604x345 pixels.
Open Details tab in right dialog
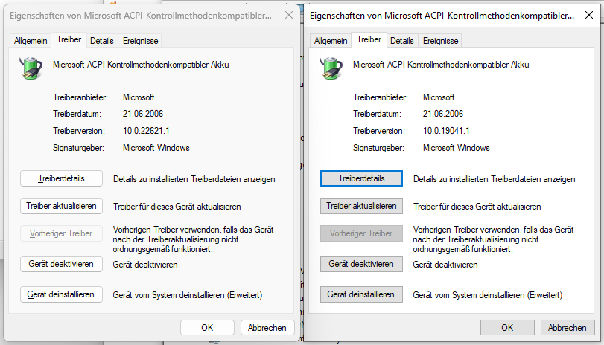401,41
